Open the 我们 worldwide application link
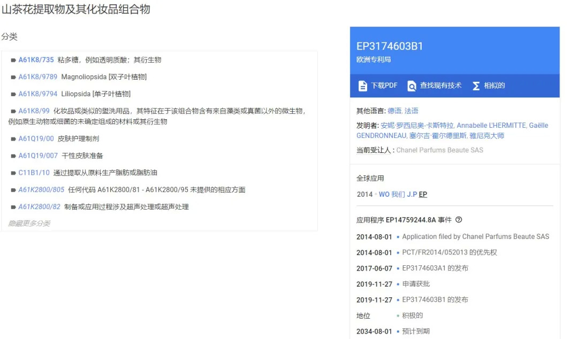Viewport: 578px width, 339px height. tap(398, 194)
